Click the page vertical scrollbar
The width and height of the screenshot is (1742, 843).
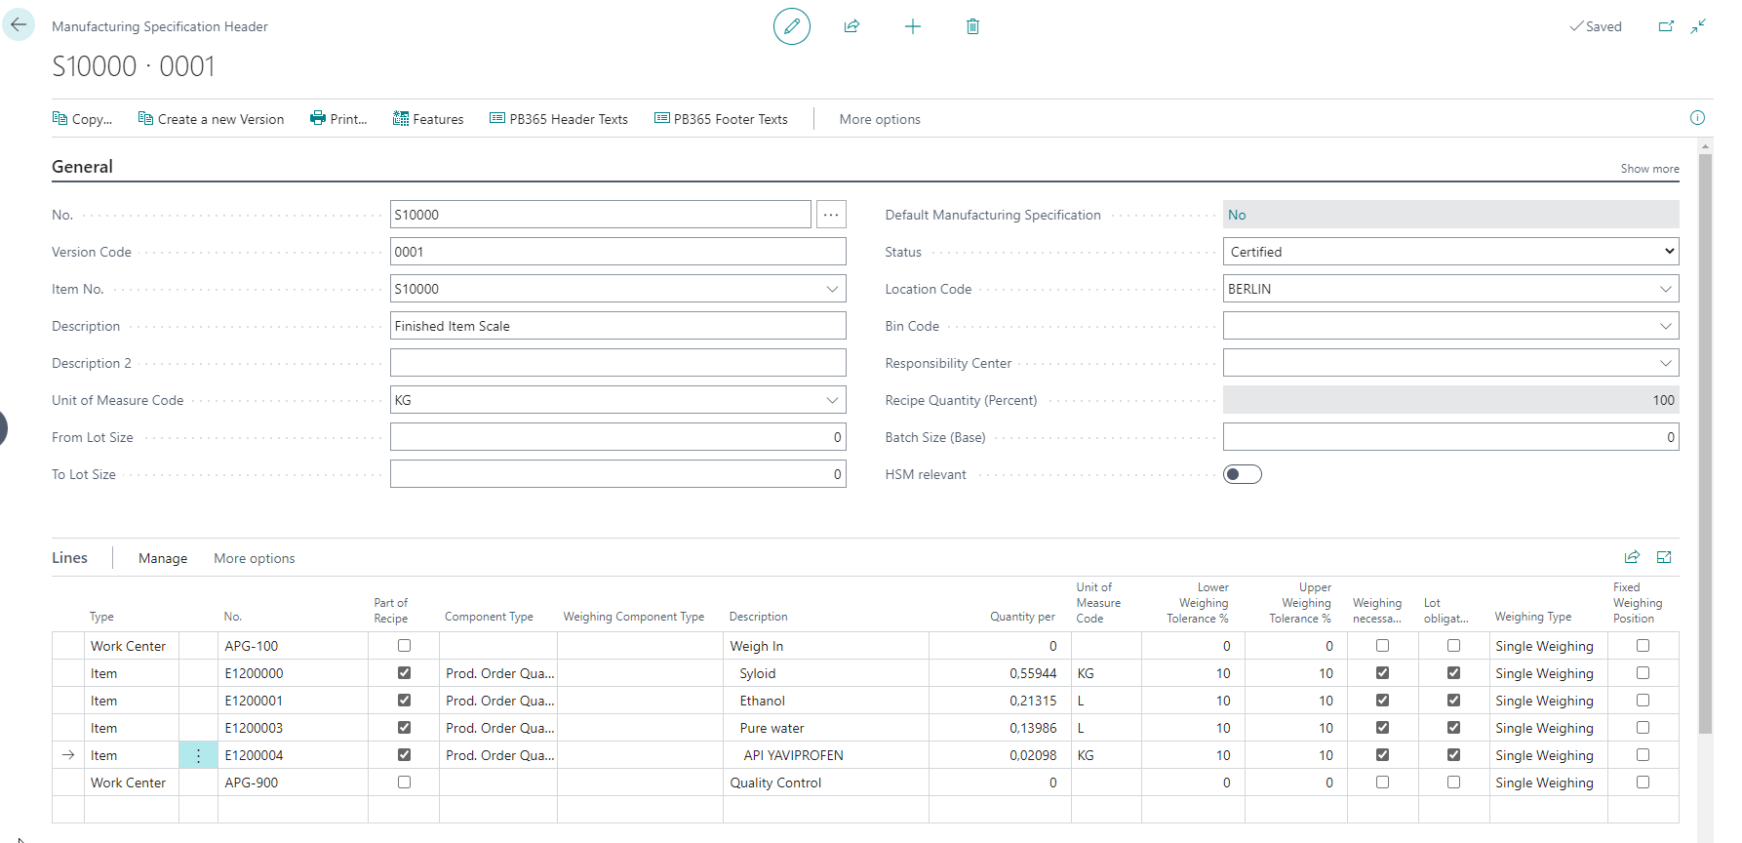click(1705, 444)
